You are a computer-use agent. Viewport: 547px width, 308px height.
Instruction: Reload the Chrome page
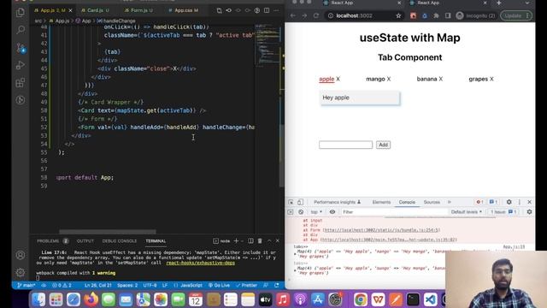(316, 15)
